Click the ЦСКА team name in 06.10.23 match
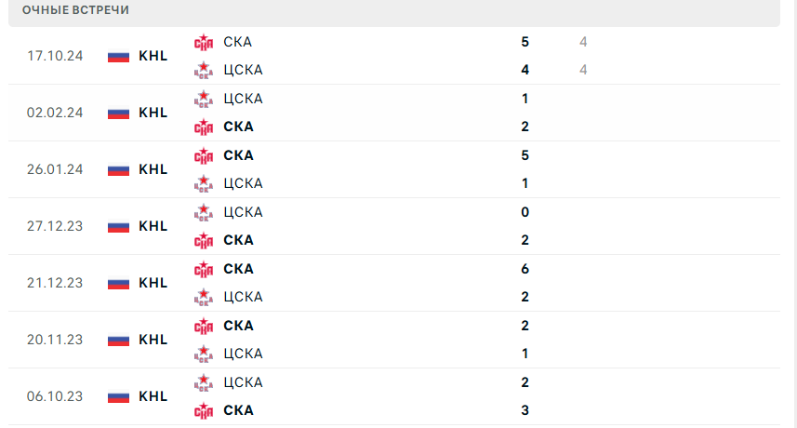The image size is (797, 428). pyautogui.click(x=243, y=382)
